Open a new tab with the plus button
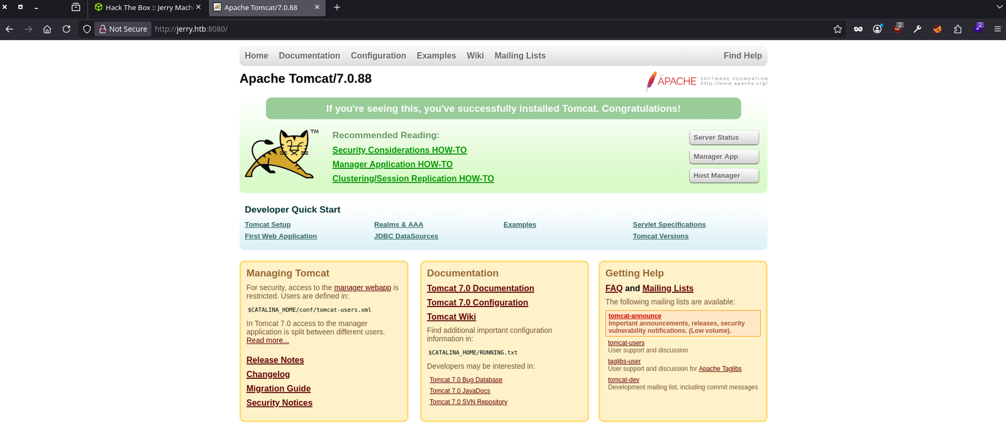 point(337,8)
